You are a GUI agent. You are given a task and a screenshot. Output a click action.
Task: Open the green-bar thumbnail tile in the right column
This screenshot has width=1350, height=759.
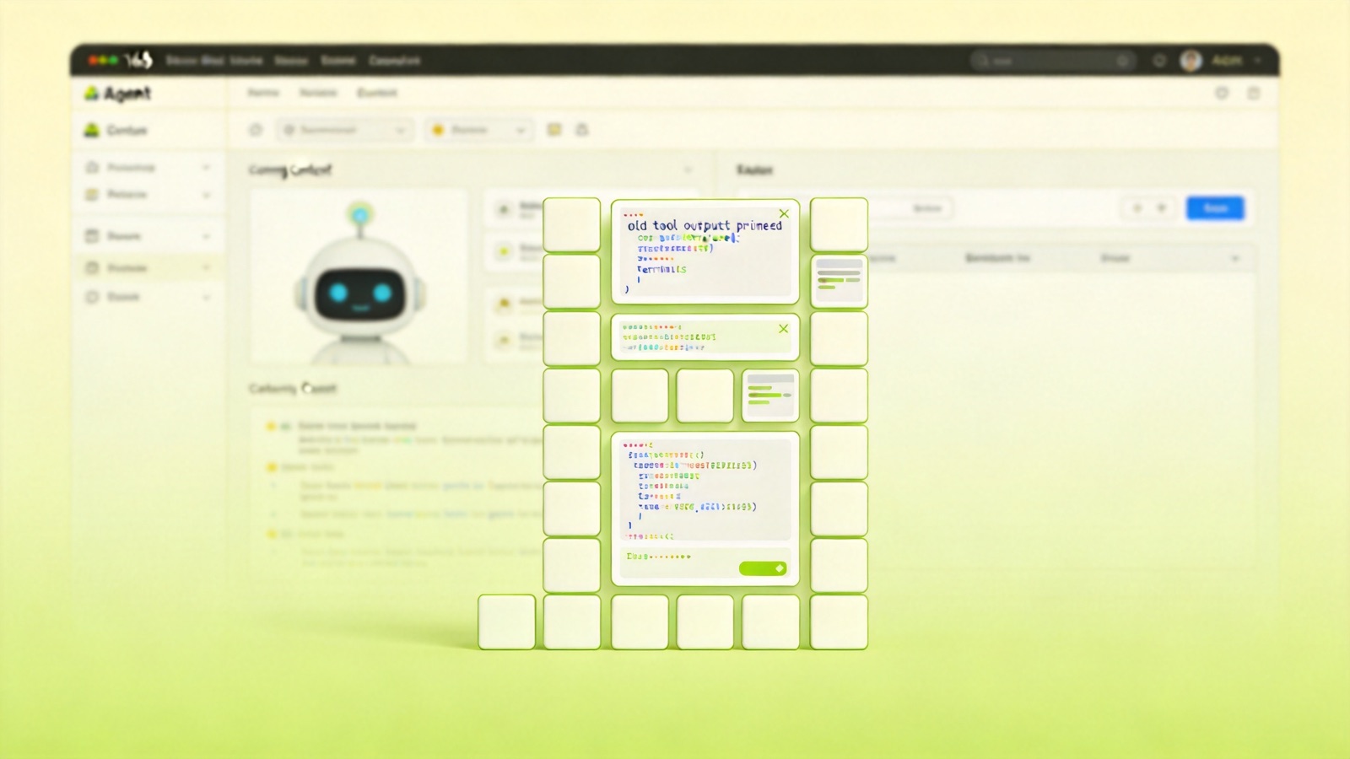(x=839, y=282)
